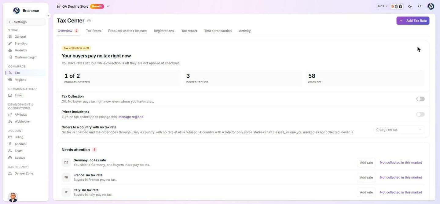Open the Tax report tab
440x204 pixels.
point(189,31)
